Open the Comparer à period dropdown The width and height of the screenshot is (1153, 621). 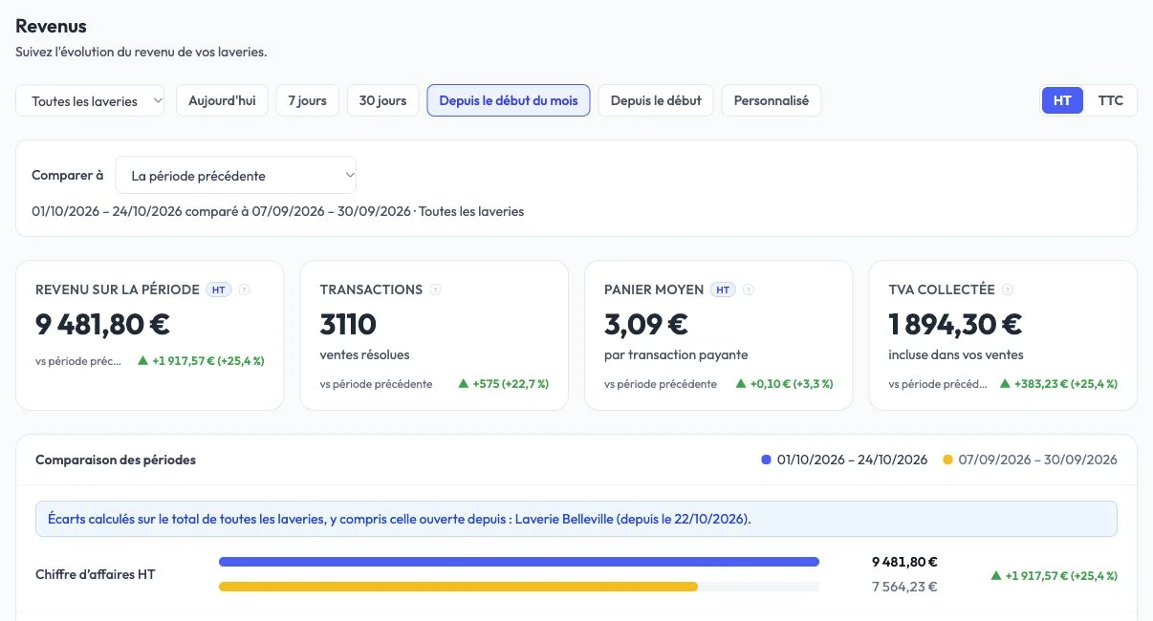pos(236,176)
